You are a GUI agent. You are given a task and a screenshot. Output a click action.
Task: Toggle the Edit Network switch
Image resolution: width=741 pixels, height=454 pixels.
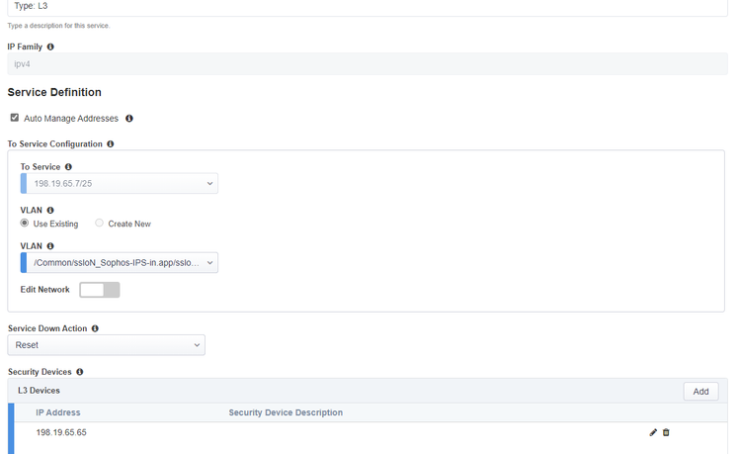coord(100,290)
